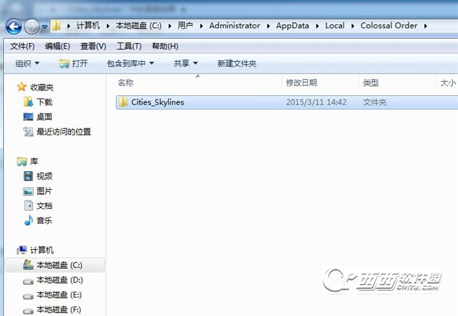This screenshot has height=316, width=458.
Task: Click date 2015/3/11 14:42 cell
Action: (x=316, y=102)
